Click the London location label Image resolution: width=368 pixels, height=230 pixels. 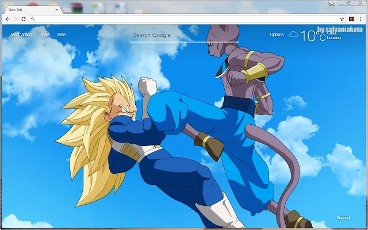point(334,38)
